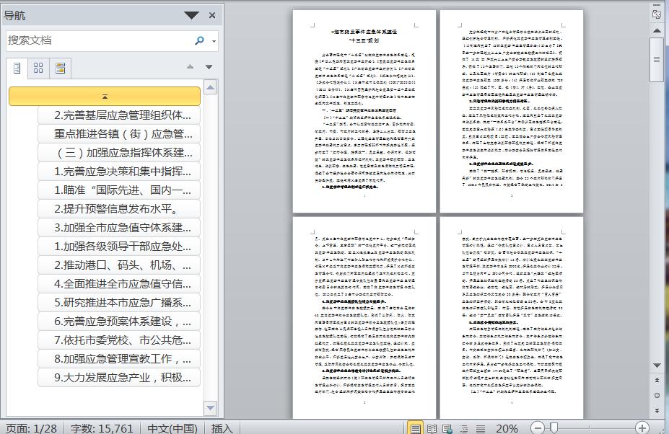Click the next heading down arrow in navigation pane
The image size is (669, 434).
point(208,66)
